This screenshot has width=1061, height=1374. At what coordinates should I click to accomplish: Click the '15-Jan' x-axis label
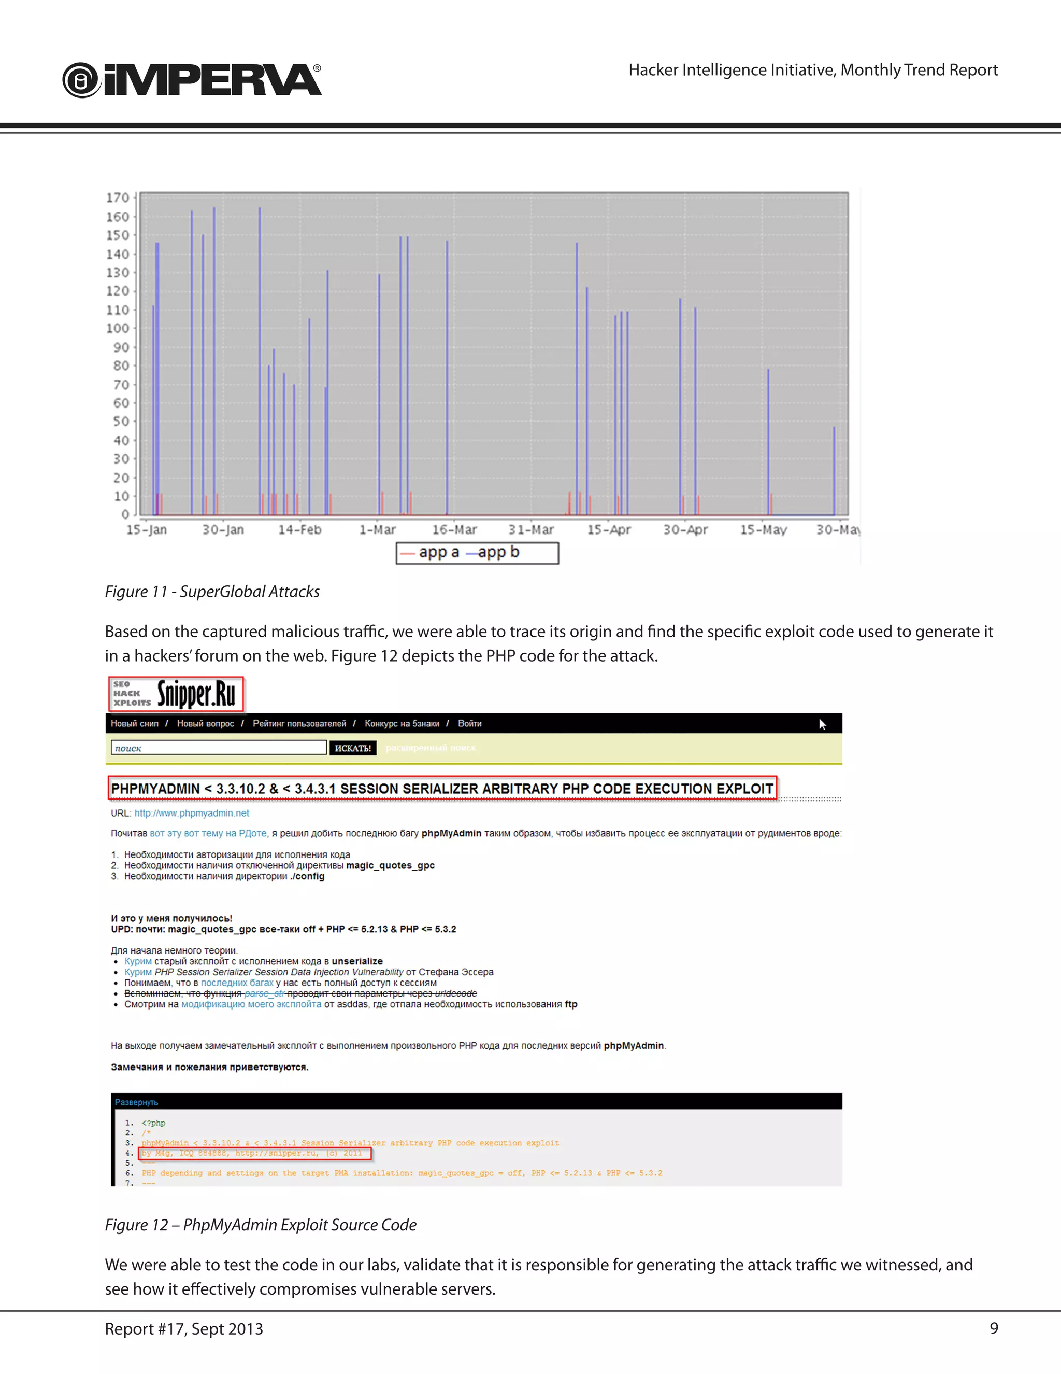click(147, 530)
